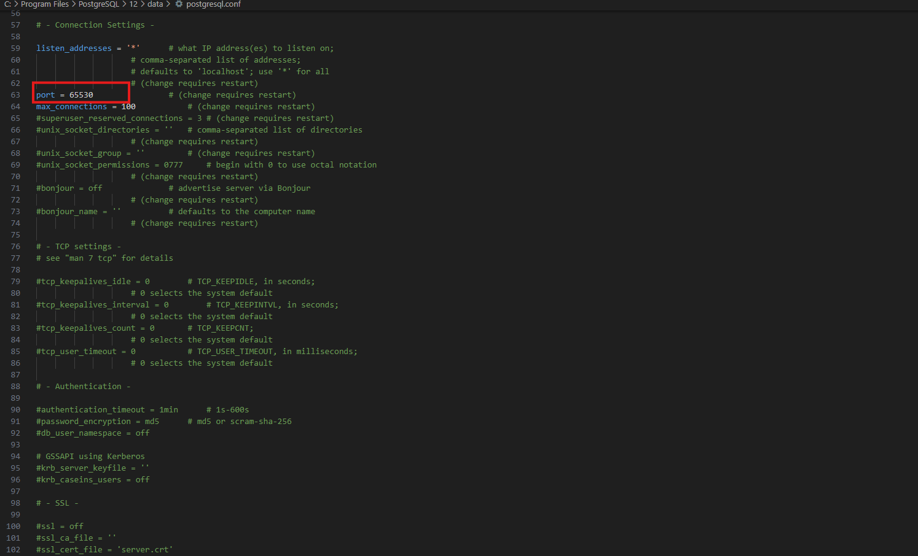This screenshot has width=918, height=556.
Task: Place cursor on port value 65530
Action: pyautogui.click(x=81, y=95)
